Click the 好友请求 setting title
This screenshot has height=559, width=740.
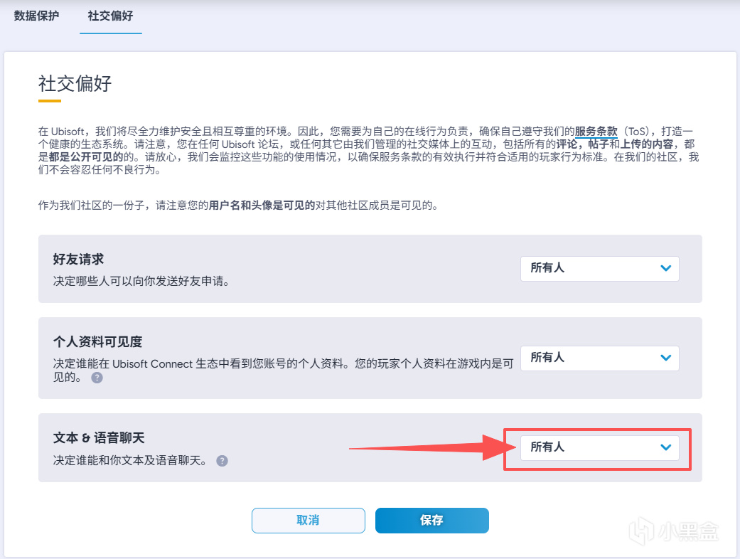(78, 260)
